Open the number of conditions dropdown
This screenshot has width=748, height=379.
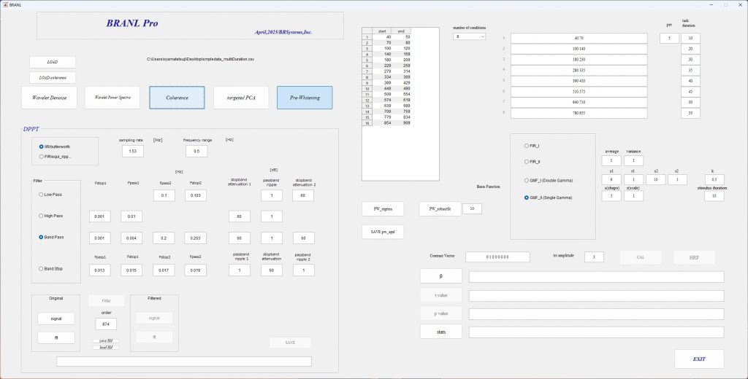click(x=470, y=36)
